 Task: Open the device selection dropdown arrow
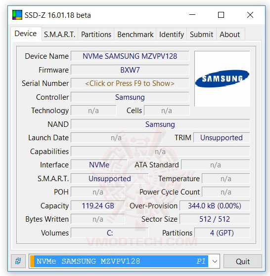point(215,261)
